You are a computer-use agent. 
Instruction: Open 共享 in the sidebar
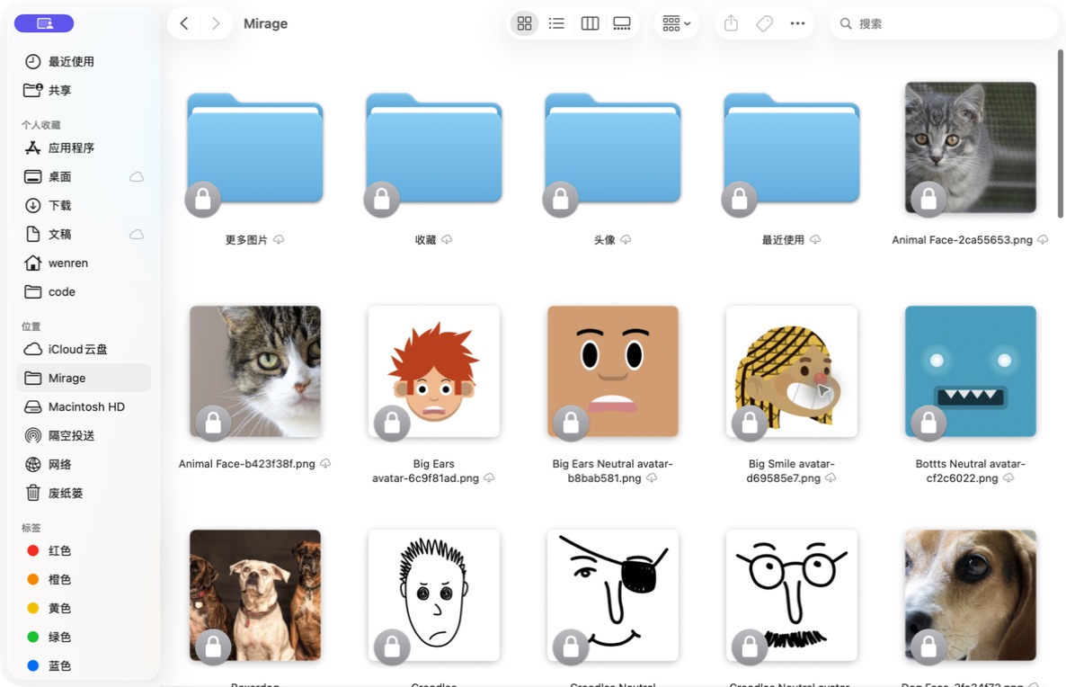[83, 90]
